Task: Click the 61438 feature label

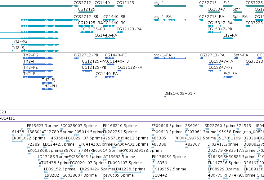Action: [x=18, y=132]
